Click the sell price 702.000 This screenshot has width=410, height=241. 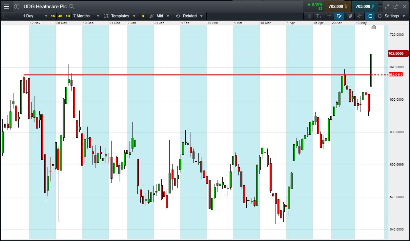coord(338,6)
